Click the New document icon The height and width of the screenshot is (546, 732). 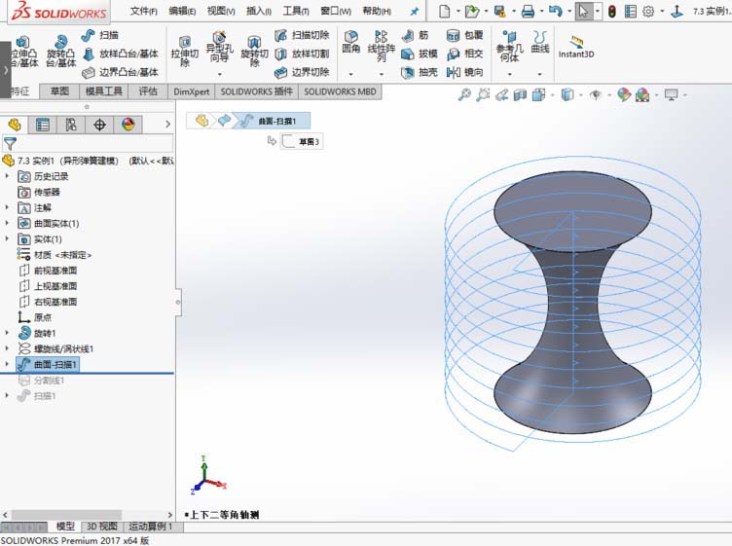[445, 12]
